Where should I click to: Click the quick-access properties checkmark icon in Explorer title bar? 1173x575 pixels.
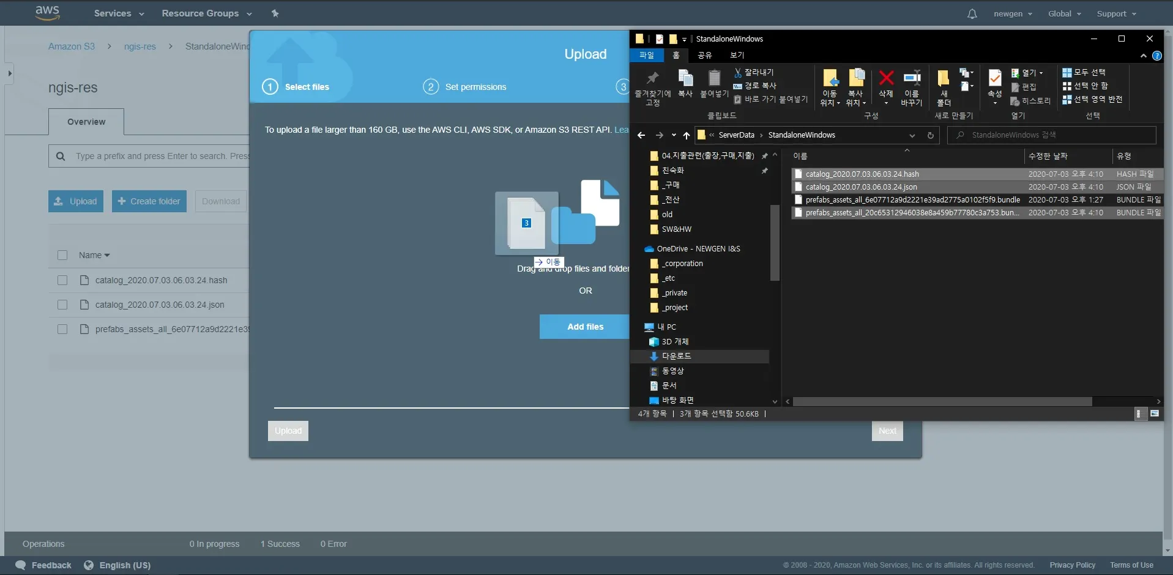click(x=660, y=39)
